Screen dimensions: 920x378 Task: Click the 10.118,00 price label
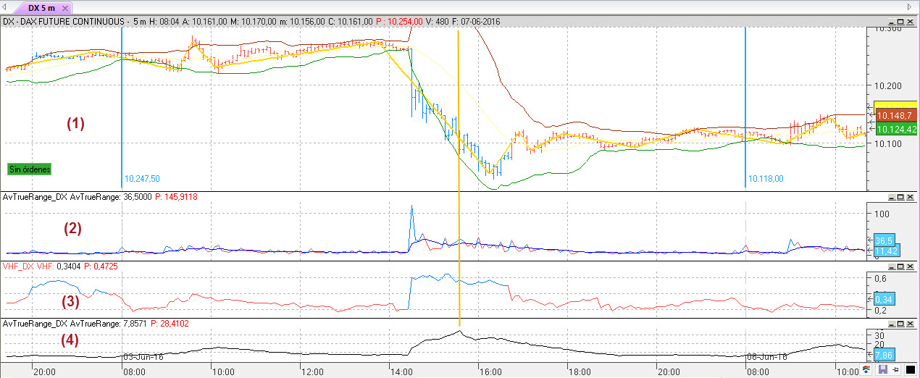(766, 178)
